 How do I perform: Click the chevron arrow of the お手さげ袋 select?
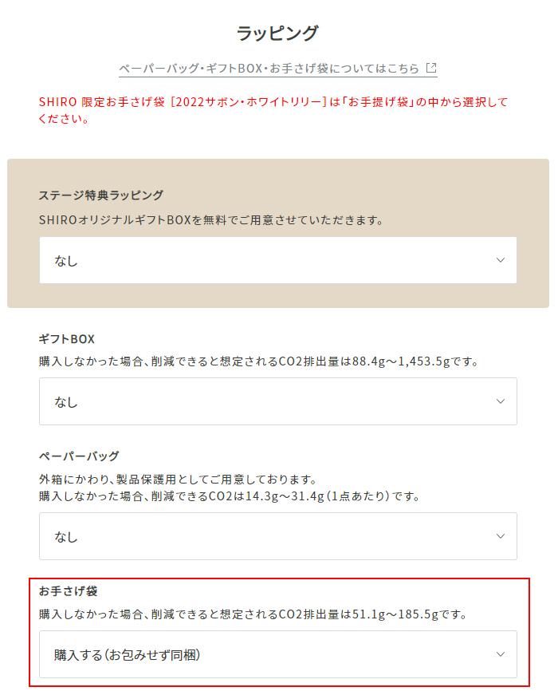click(x=501, y=654)
